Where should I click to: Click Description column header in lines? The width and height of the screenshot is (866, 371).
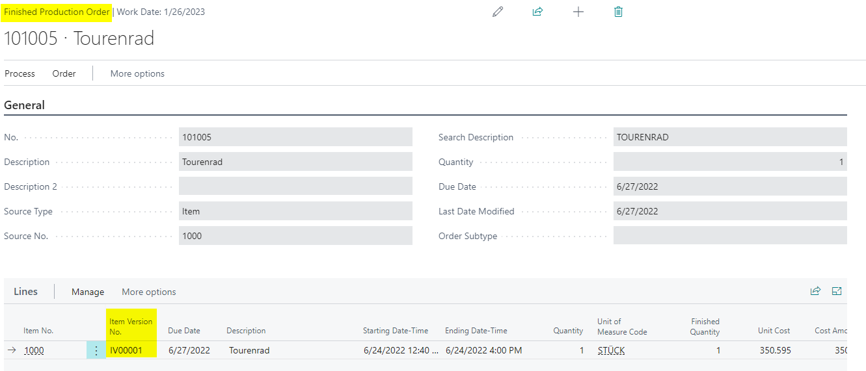pyautogui.click(x=246, y=331)
